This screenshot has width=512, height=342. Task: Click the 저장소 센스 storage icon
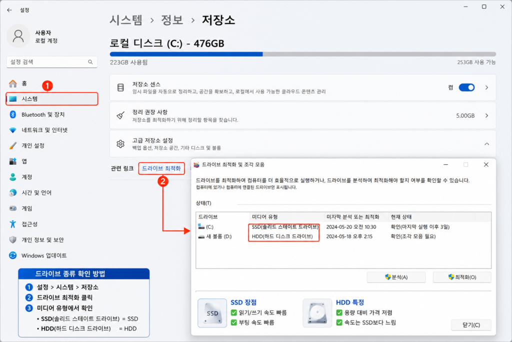120,88
